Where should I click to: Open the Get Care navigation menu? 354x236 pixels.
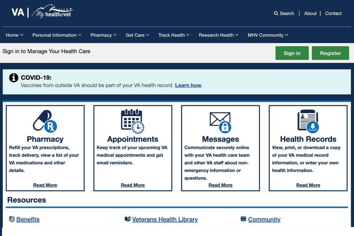click(x=137, y=35)
